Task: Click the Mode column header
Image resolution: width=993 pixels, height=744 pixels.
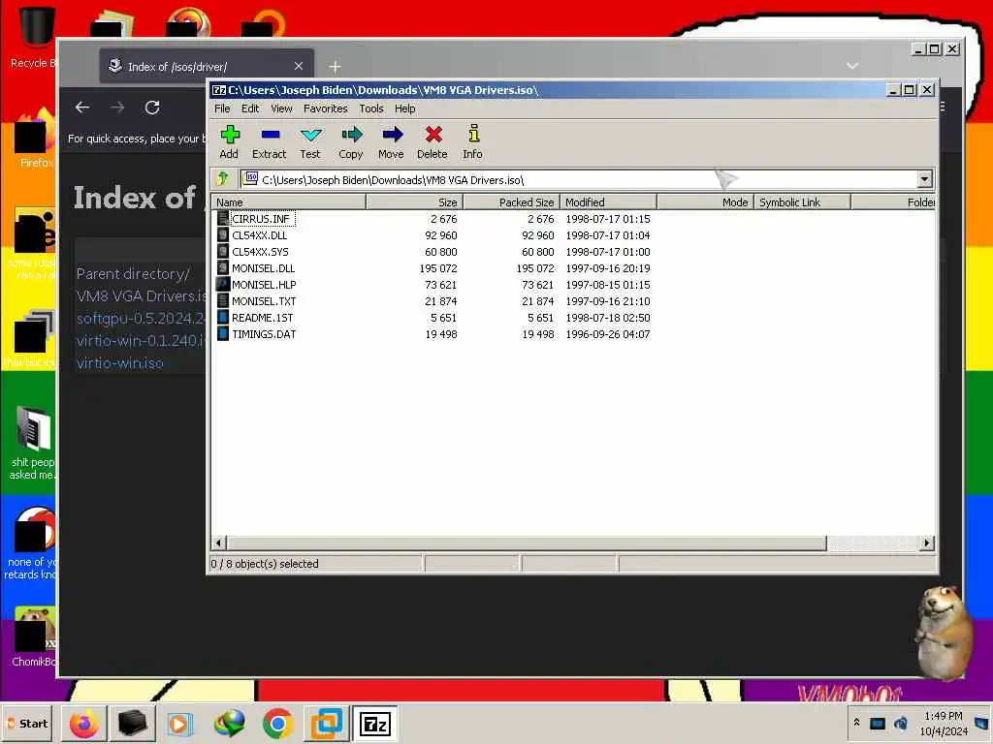Action: coord(706,202)
